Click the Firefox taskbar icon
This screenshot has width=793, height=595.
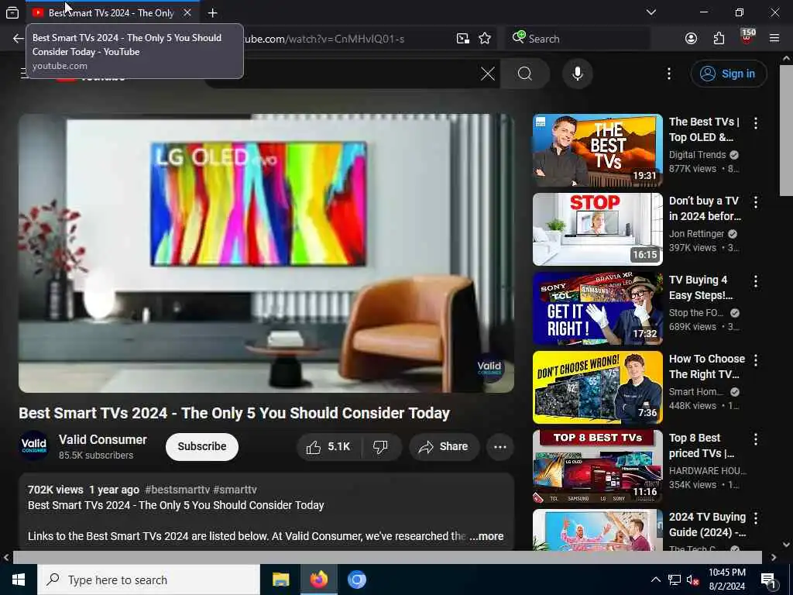pos(318,580)
